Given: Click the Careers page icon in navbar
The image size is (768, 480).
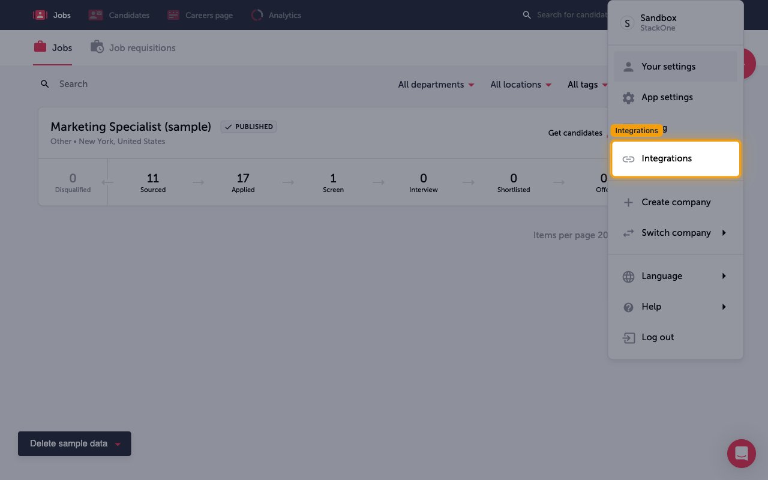Looking at the screenshot, I should click(x=173, y=15).
